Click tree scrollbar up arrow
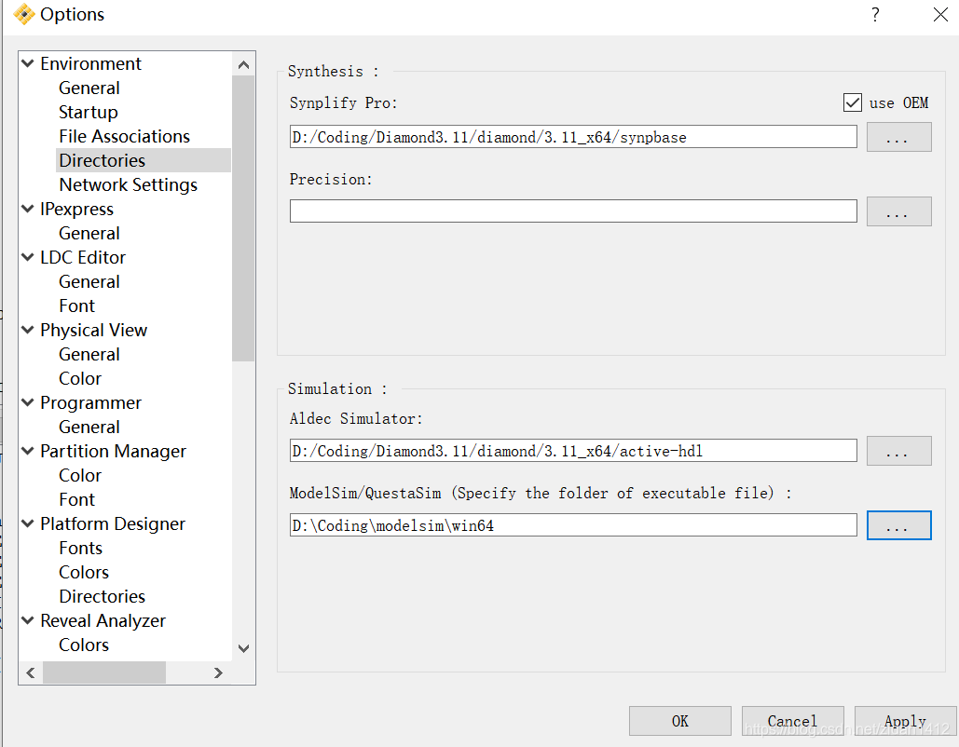Screen dimensions: 959x747 243,64
